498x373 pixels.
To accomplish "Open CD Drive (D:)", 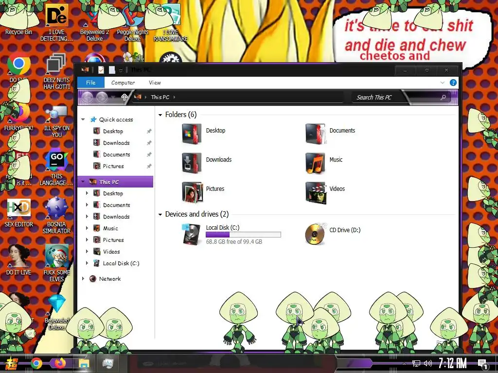I will pyautogui.click(x=315, y=234).
